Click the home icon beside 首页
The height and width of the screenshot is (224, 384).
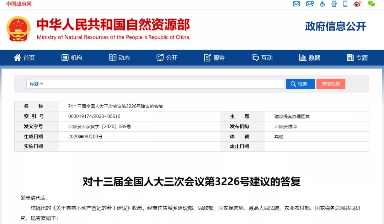click(17, 58)
